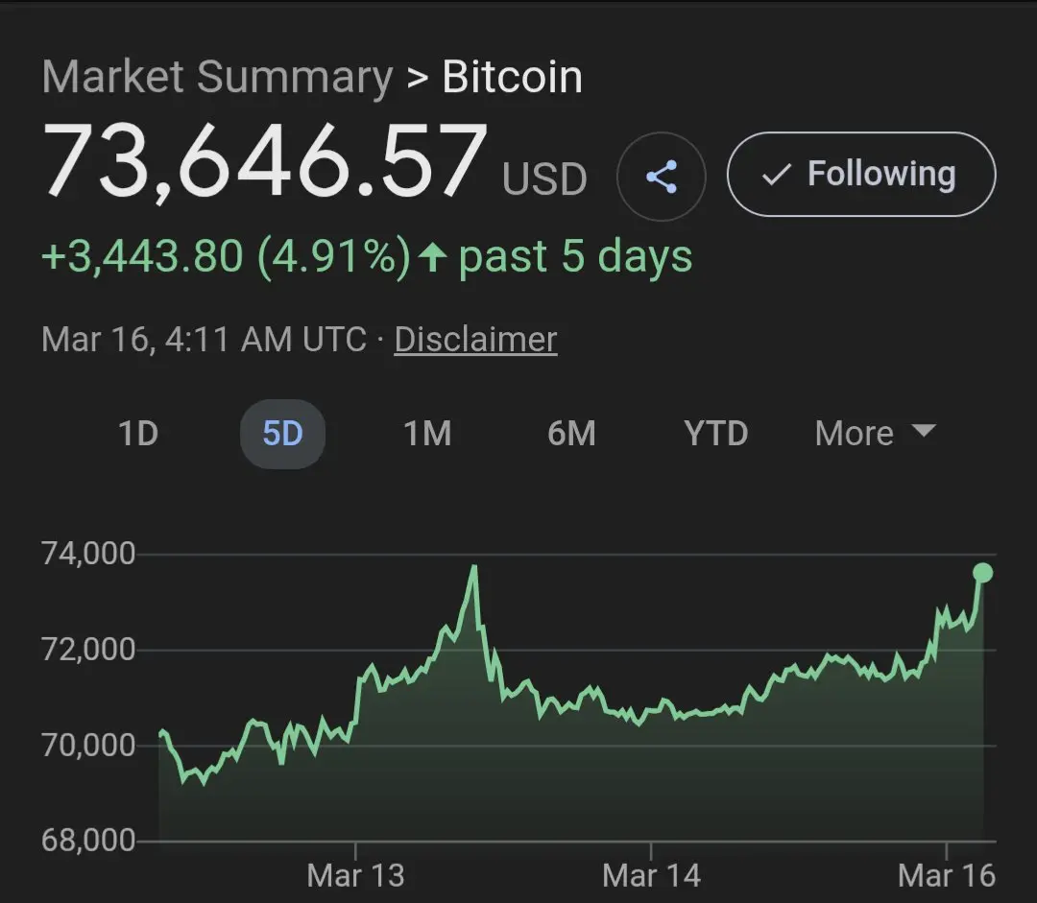Click the Mar 14 date axis label

coord(651,875)
